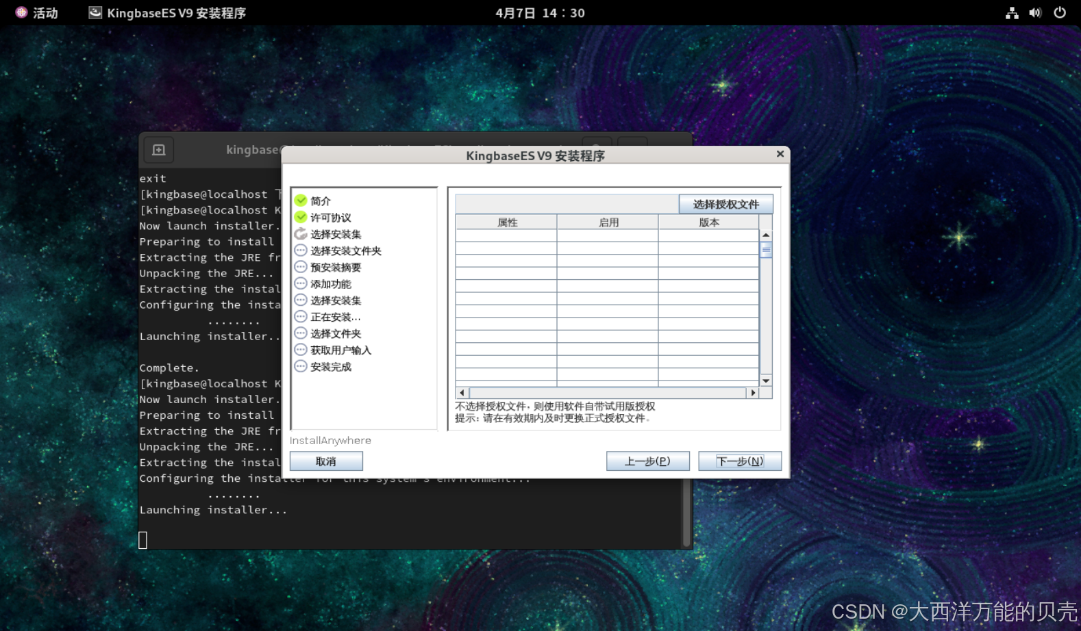Open the clock showing 4月7日 14:30

pyautogui.click(x=540, y=12)
